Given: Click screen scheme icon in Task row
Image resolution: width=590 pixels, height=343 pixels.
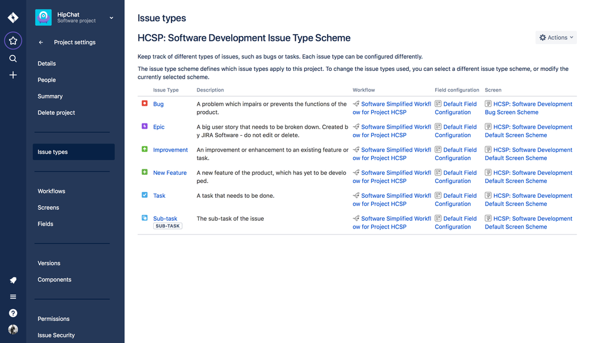Looking at the screenshot, I should click(488, 195).
